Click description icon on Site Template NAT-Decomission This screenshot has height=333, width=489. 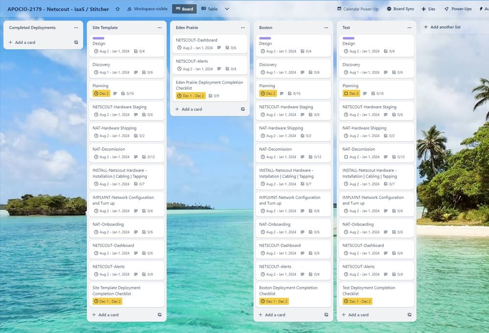click(x=136, y=157)
